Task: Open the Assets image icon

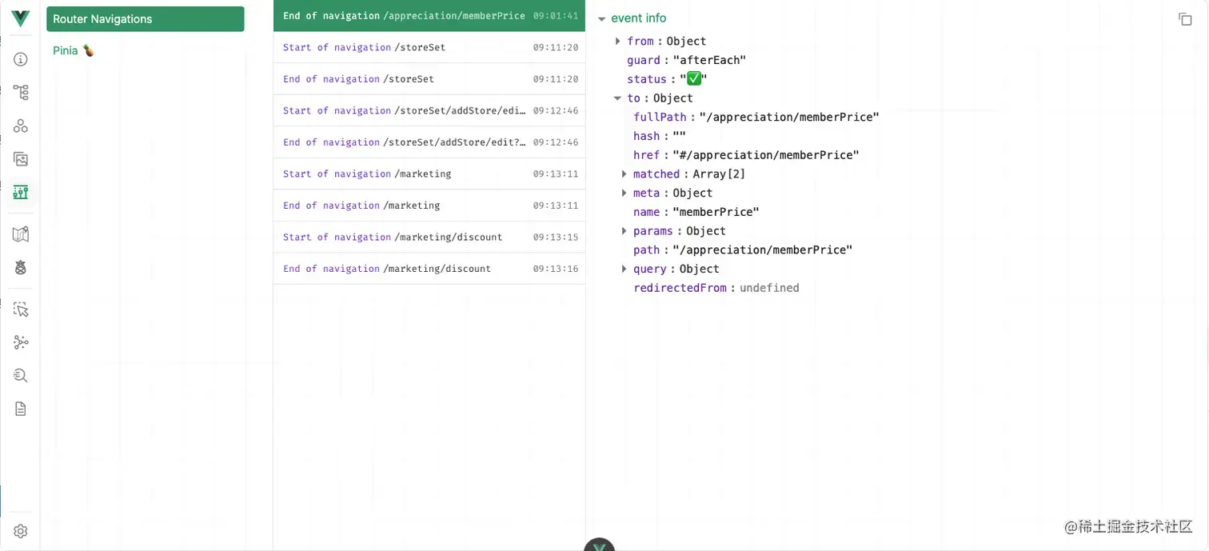Action: (21, 159)
